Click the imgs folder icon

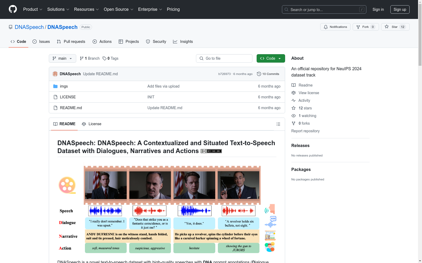[55, 86]
